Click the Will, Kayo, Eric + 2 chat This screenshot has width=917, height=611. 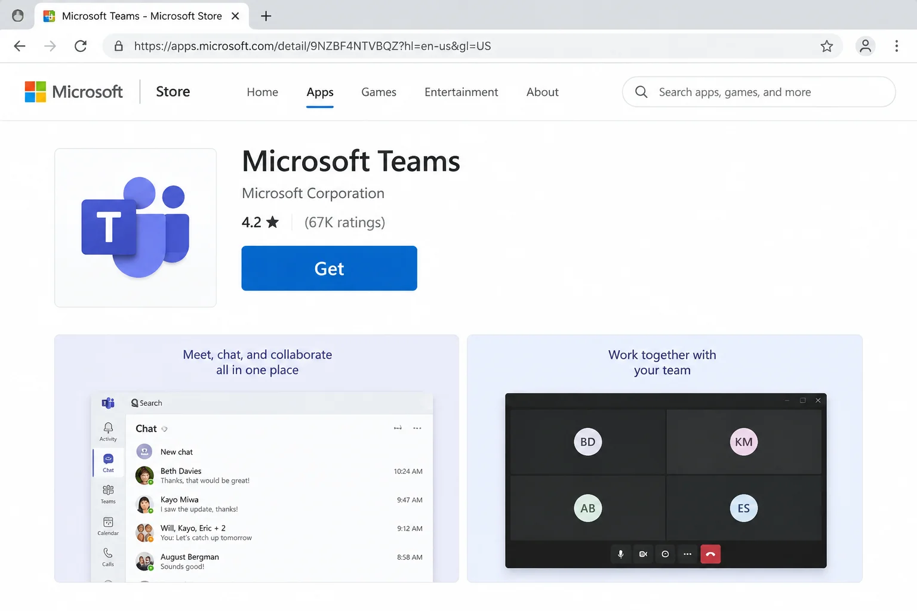279,533
